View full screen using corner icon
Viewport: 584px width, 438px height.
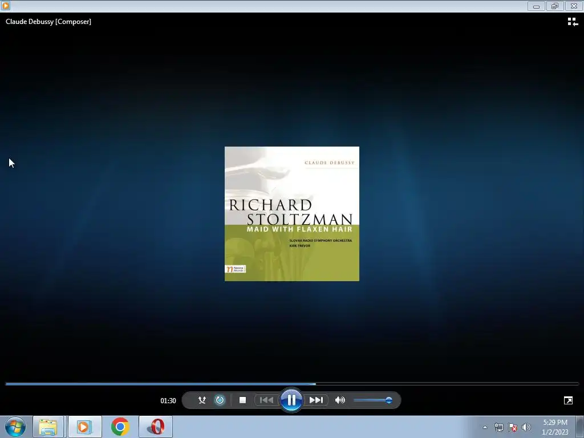(568, 400)
